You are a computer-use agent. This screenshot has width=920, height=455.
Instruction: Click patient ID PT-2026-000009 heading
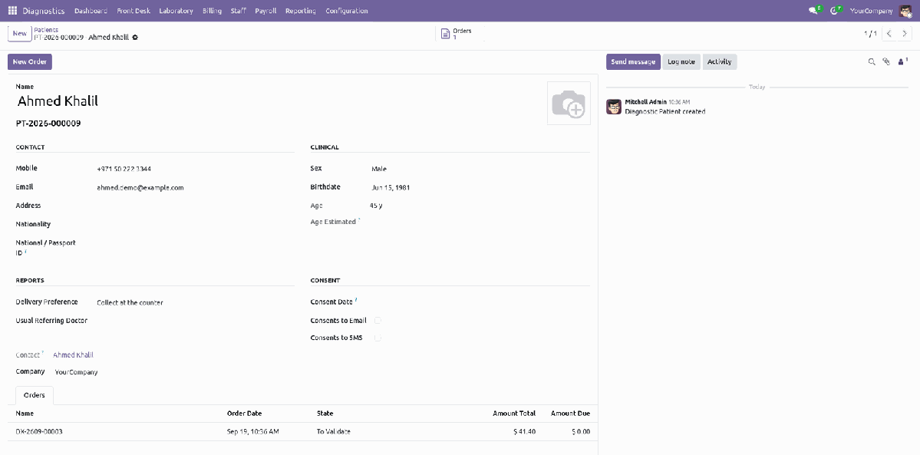click(48, 124)
